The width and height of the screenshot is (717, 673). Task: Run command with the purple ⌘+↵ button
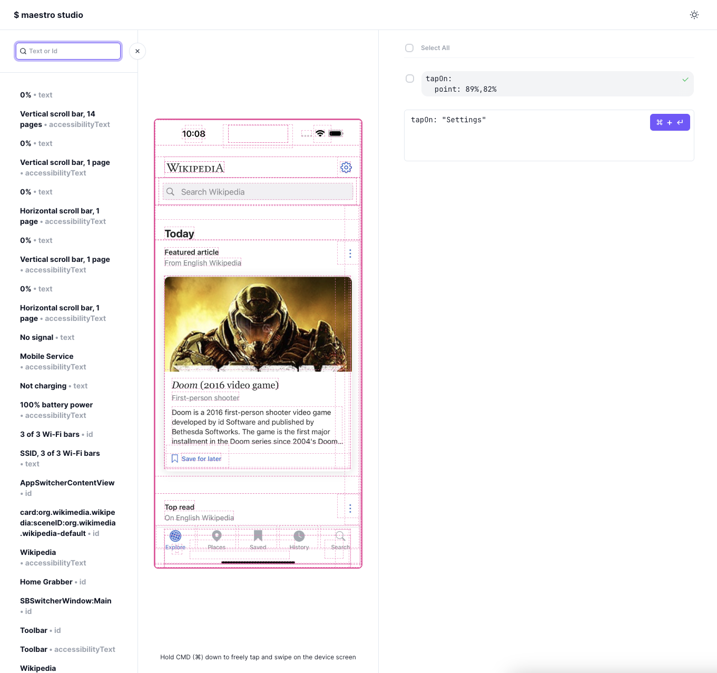[x=670, y=122]
